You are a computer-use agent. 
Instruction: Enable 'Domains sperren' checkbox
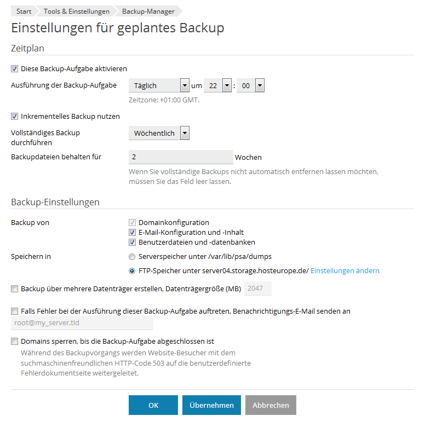15,342
